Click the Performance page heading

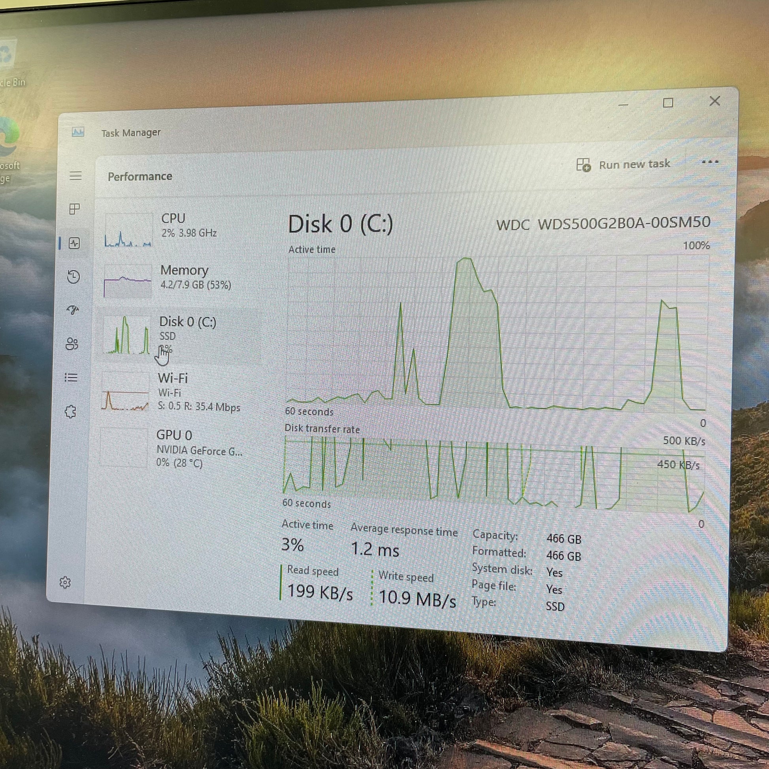click(140, 176)
